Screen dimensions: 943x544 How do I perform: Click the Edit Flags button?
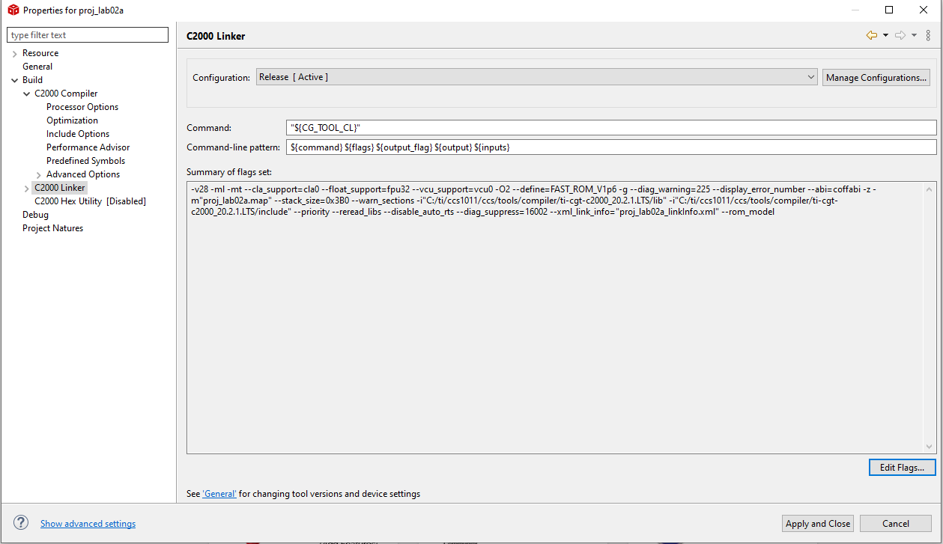[x=902, y=467]
